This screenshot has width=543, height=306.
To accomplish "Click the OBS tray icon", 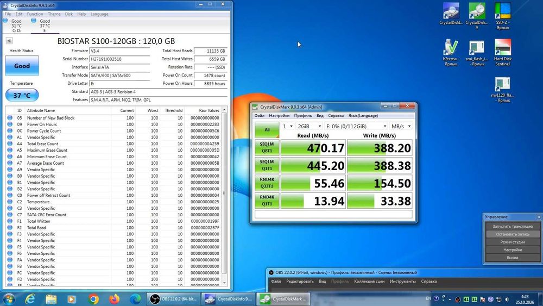I will pos(458,299).
